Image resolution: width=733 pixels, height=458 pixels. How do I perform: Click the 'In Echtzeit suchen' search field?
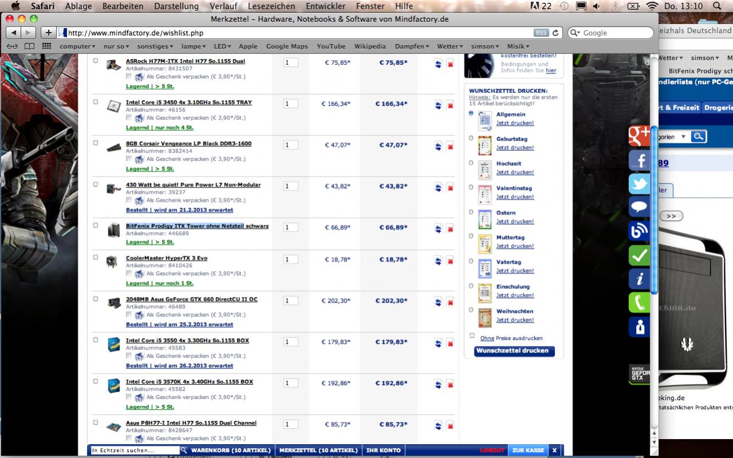135,451
